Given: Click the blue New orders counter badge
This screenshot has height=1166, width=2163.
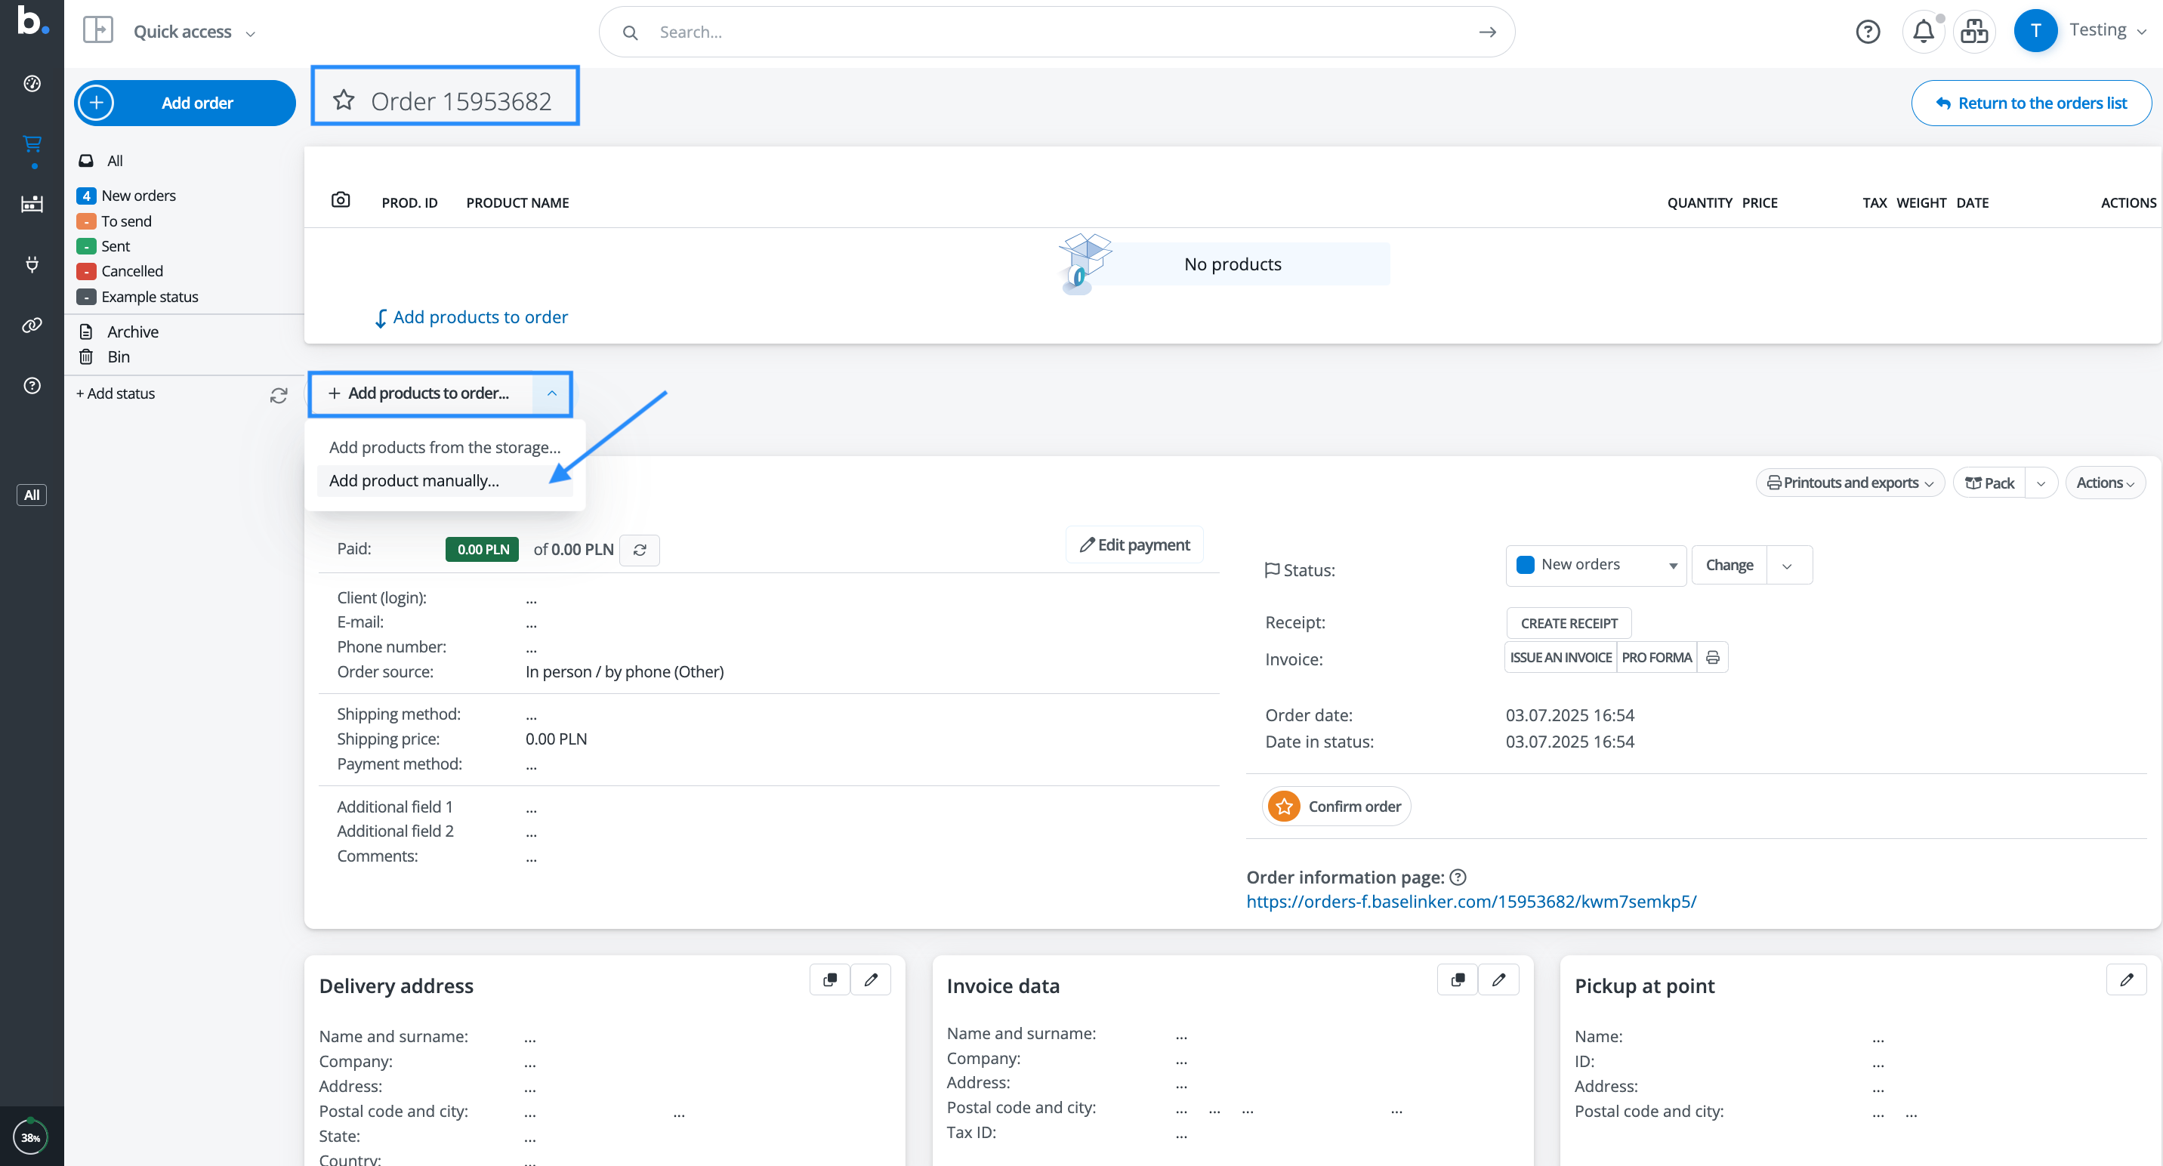Looking at the screenshot, I should (x=87, y=196).
